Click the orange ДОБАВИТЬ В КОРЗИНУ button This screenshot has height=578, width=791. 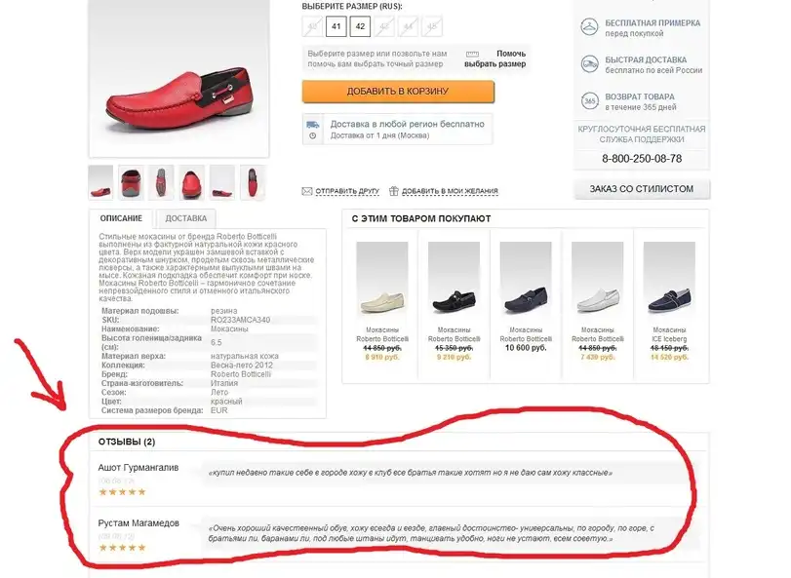(398, 92)
